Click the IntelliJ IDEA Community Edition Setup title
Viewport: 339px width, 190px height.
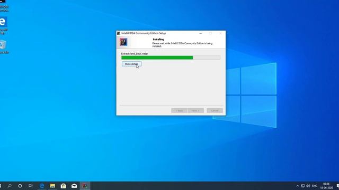coord(144,33)
